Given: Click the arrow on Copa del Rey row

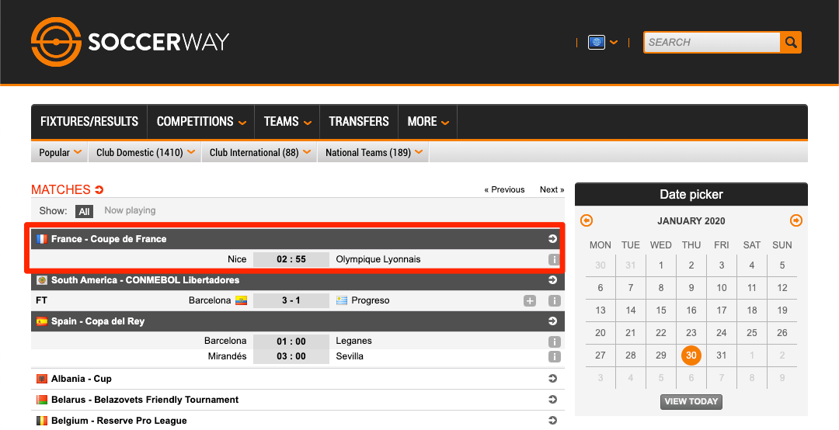Looking at the screenshot, I should click(x=553, y=321).
